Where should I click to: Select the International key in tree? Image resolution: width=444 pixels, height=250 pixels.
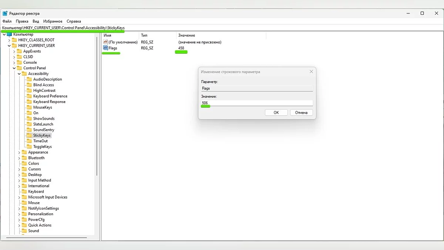coord(38,186)
